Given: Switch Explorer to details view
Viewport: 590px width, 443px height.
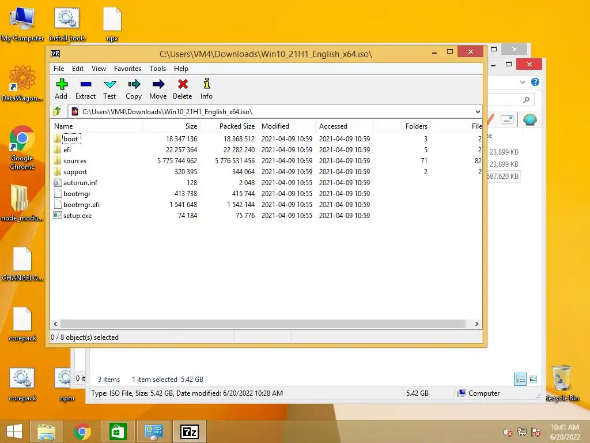Looking at the screenshot, I should coord(520,379).
